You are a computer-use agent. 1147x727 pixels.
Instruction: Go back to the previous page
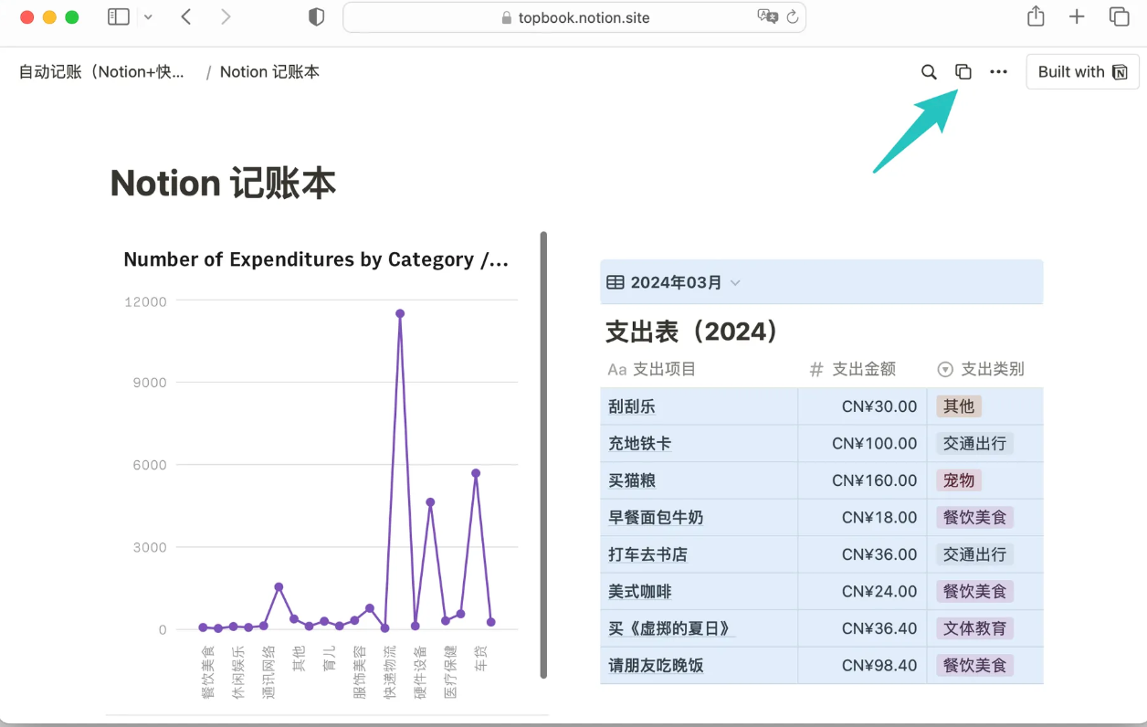186,16
